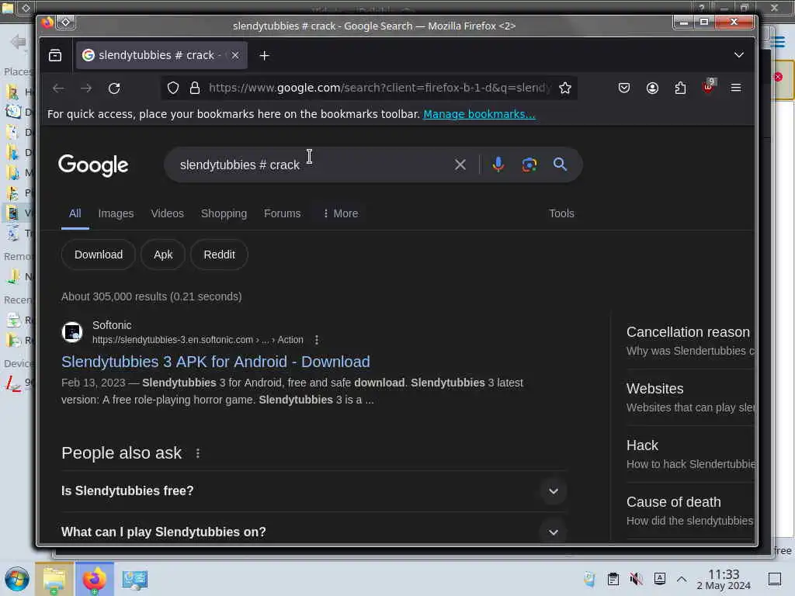Expand 'Is Slendytubbies free?' question

point(314,491)
